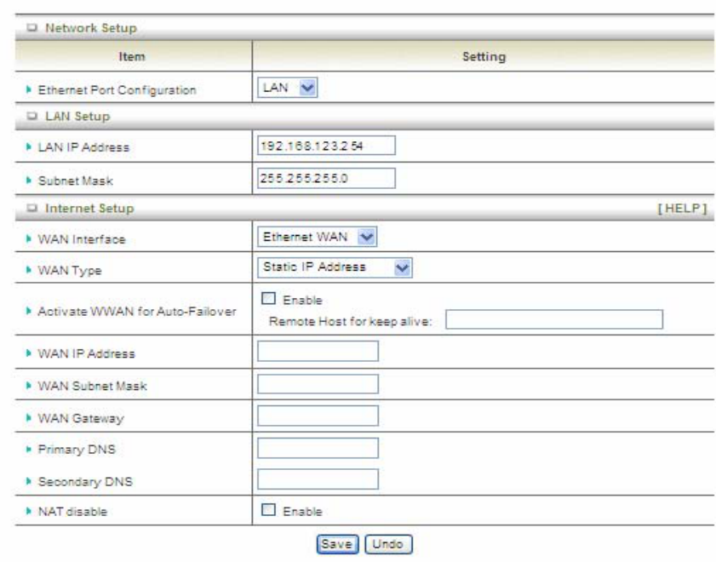
Task: Click the Internet Setup section icon
Action: tap(32, 208)
